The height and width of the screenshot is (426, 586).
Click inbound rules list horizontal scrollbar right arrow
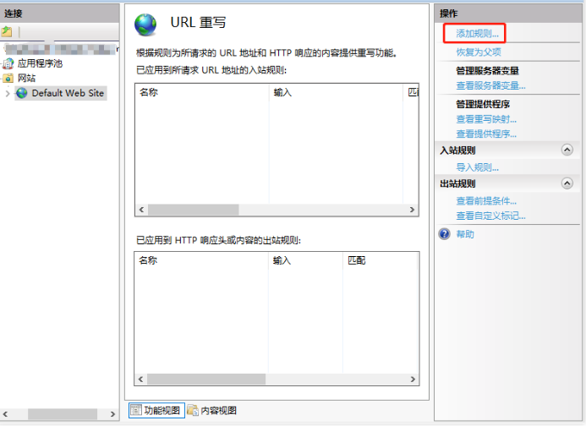[x=413, y=210]
